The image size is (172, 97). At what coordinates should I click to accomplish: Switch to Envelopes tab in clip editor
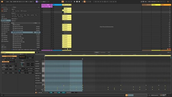[x=103, y=53]
